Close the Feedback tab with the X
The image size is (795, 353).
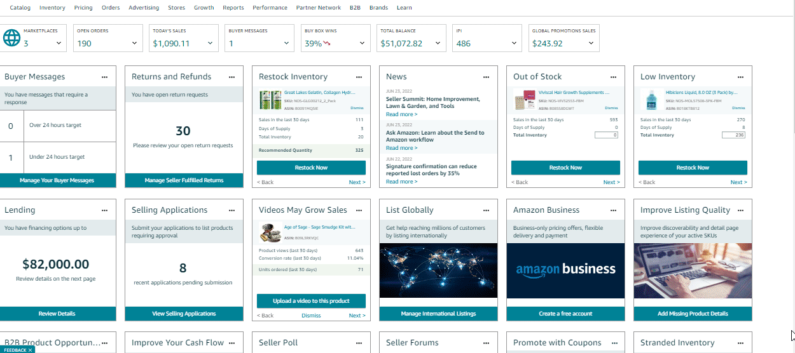[30, 350]
